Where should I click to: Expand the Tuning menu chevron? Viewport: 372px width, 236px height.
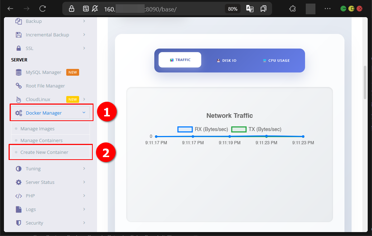(x=84, y=169)
